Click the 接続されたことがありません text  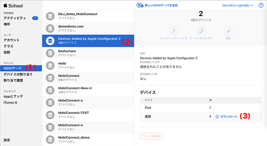click(x=161, y=66)
